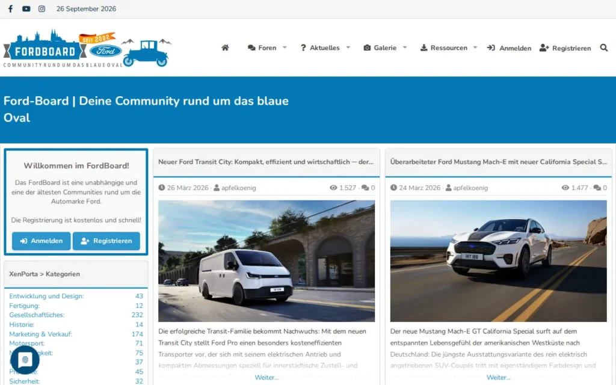This screenshot has height=385, width=616.
Task: Open the search magnifier icon
Action: tap(604, 48)
